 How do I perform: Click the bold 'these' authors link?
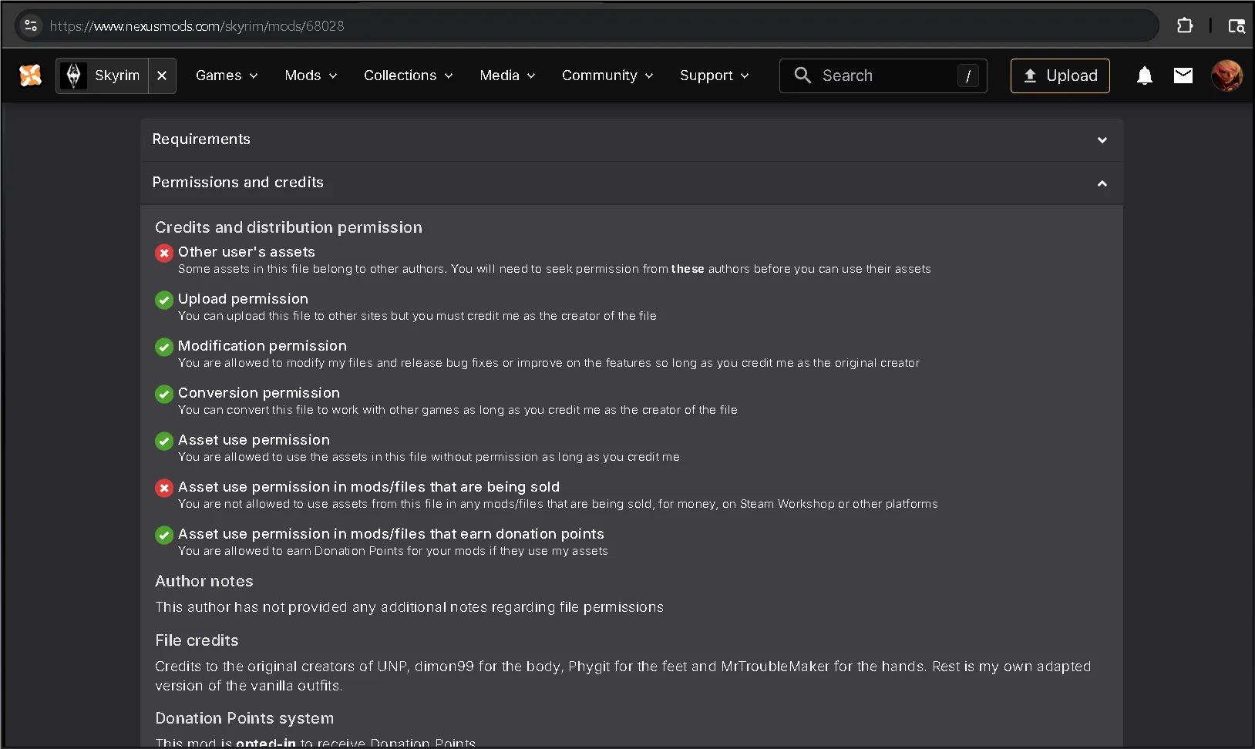point(688,269)
